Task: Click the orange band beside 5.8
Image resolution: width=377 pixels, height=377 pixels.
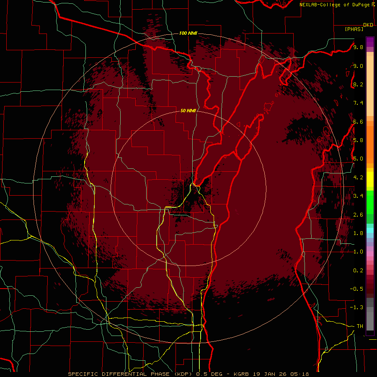Action: pyautogui.click(x=370, y=144)
